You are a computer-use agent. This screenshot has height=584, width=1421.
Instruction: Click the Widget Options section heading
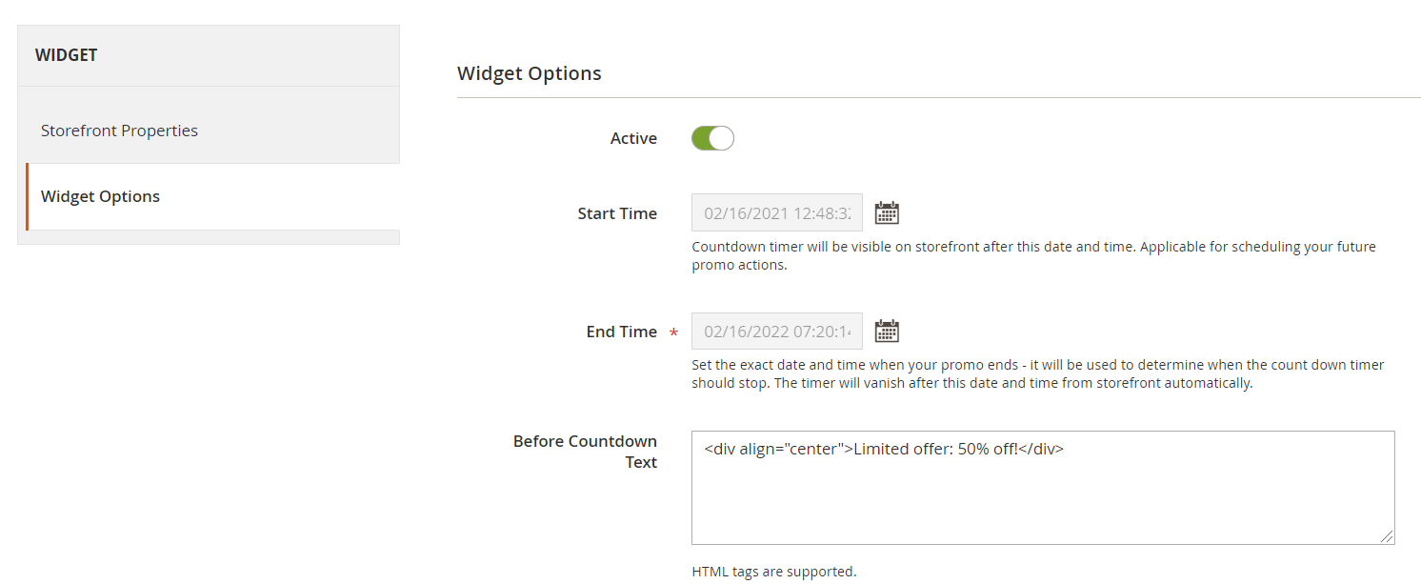(x=530, y=73)
